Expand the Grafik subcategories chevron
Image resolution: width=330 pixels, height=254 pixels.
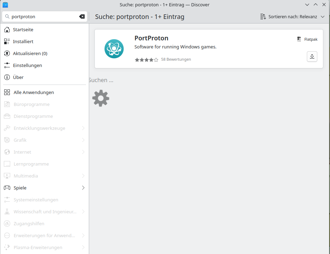tap(83, 140)
